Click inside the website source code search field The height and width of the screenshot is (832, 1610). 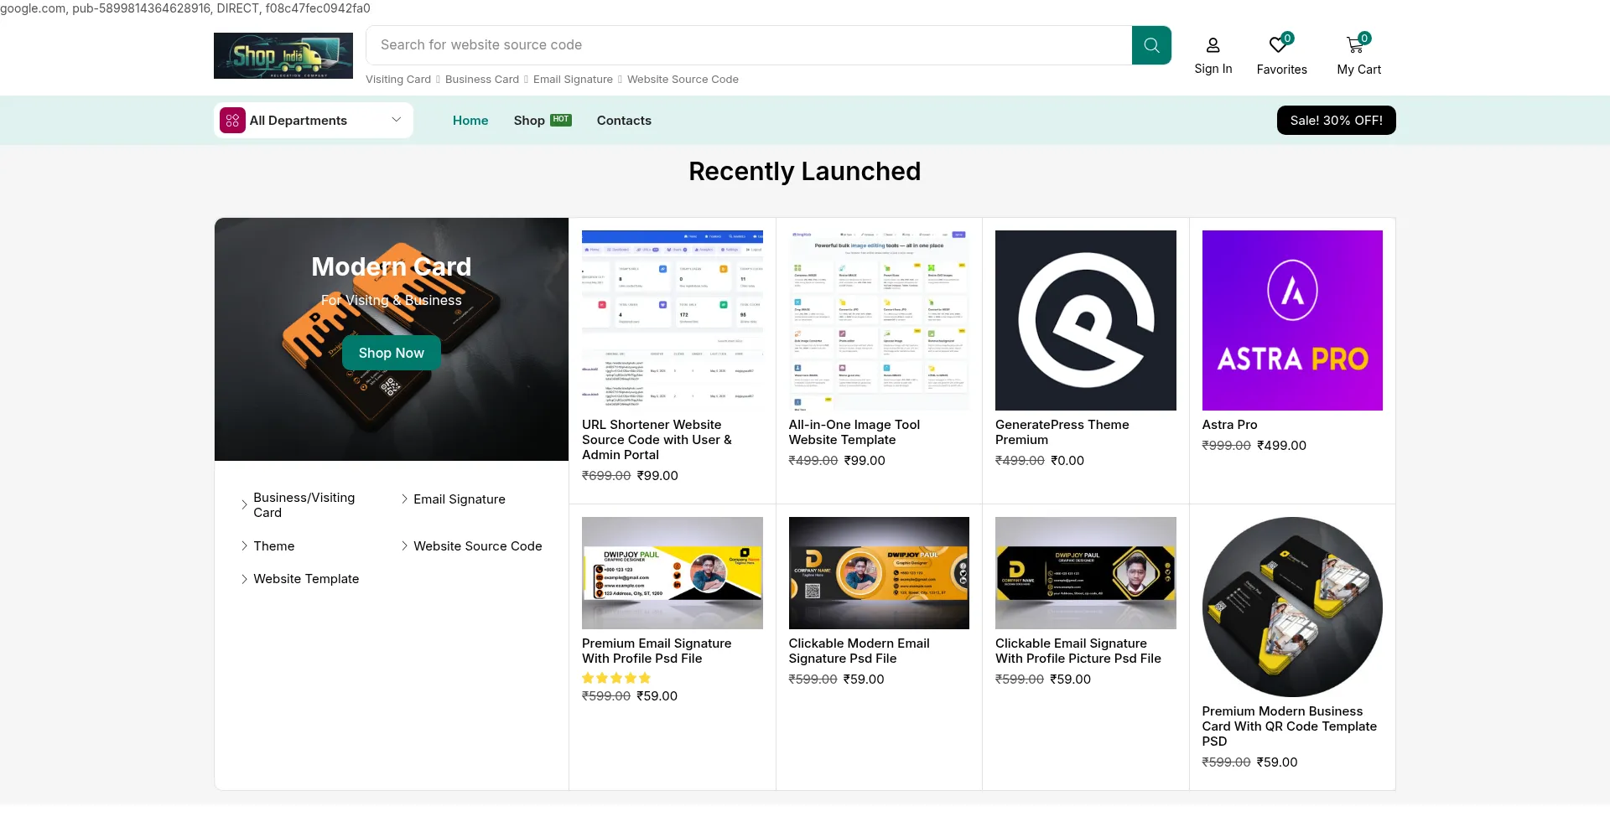746,44
